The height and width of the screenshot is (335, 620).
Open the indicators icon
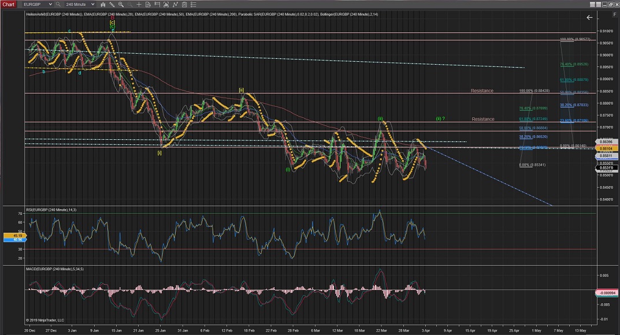(x=166, y=5)
